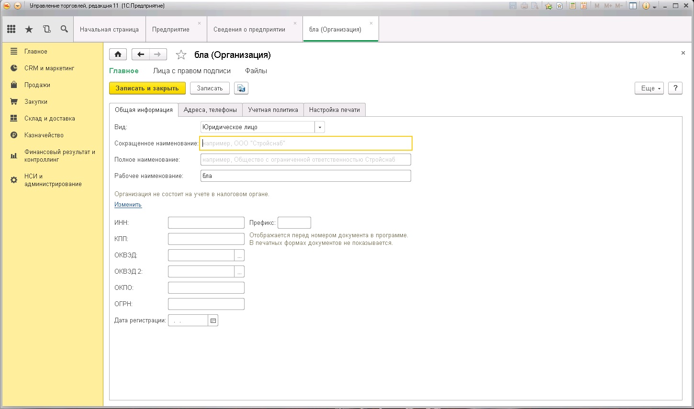694x409 pixels.
Task: Open the sections grid menu icon
Action: [x=11, y=29]
